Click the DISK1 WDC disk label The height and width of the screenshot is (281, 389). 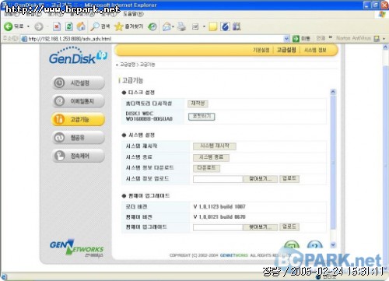point(149,116)
